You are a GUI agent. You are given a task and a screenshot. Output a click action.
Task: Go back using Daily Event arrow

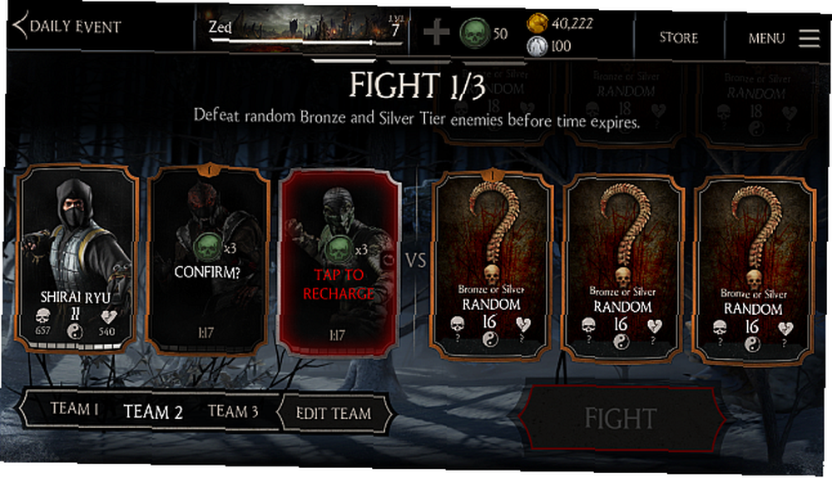click(x=20, y=26)
